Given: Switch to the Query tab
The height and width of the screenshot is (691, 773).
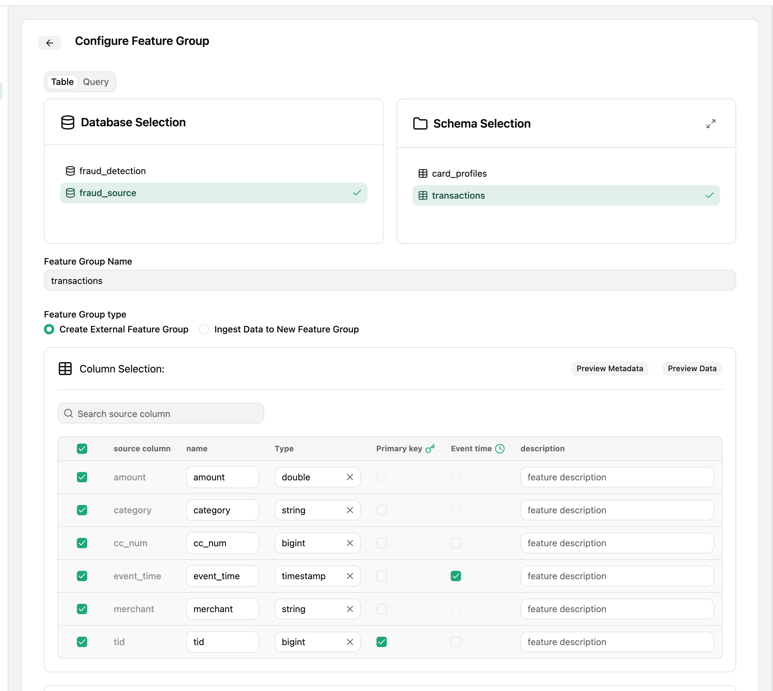Looking at the screenshot, I should point(96,82).
